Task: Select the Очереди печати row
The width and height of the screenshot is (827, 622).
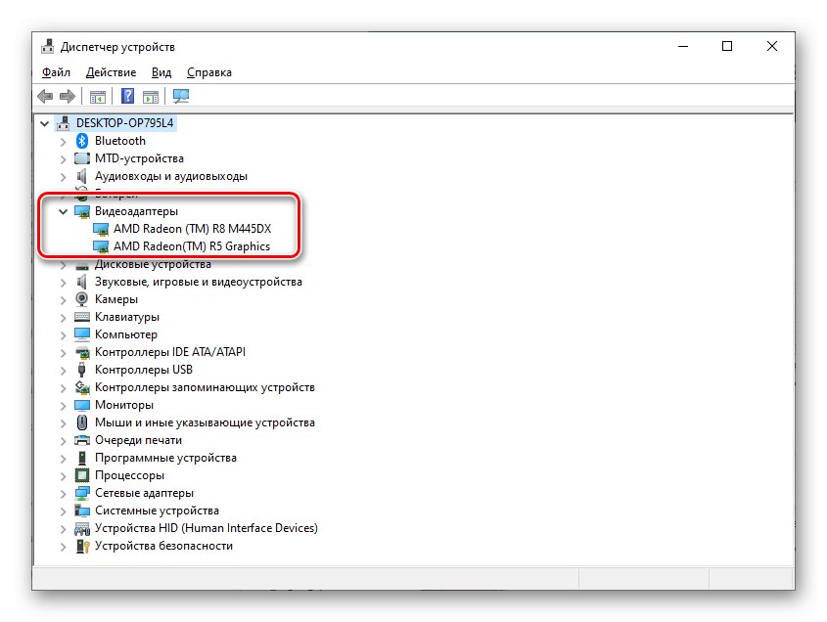Action: (x=138, y=440)
